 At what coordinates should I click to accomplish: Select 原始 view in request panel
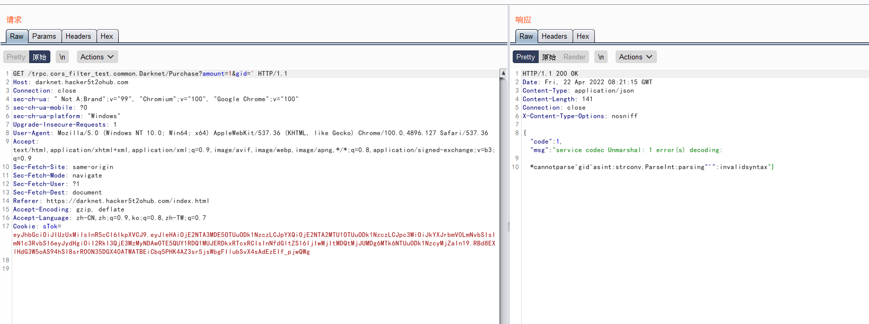[40, 57]
